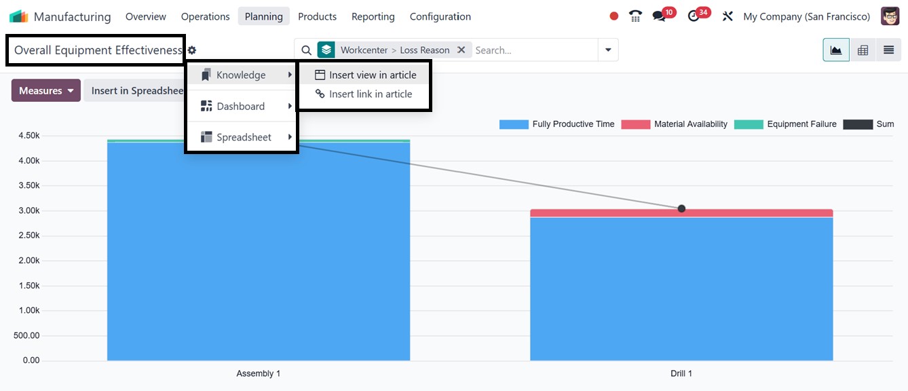Open the Measures dropdown
The image size is (908, 391).
tap(45, 91)
